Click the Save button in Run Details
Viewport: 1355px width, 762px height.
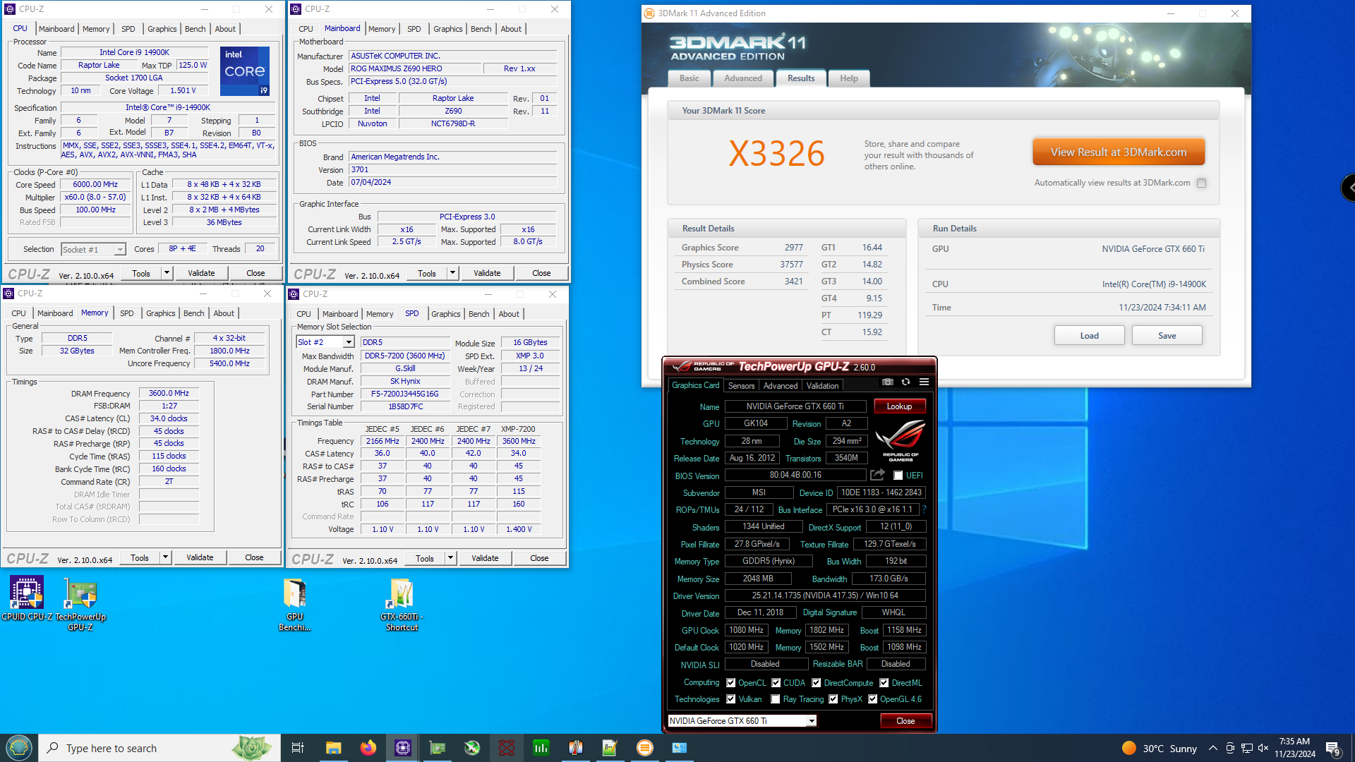pyautogui.click(x=1167, y=335)
